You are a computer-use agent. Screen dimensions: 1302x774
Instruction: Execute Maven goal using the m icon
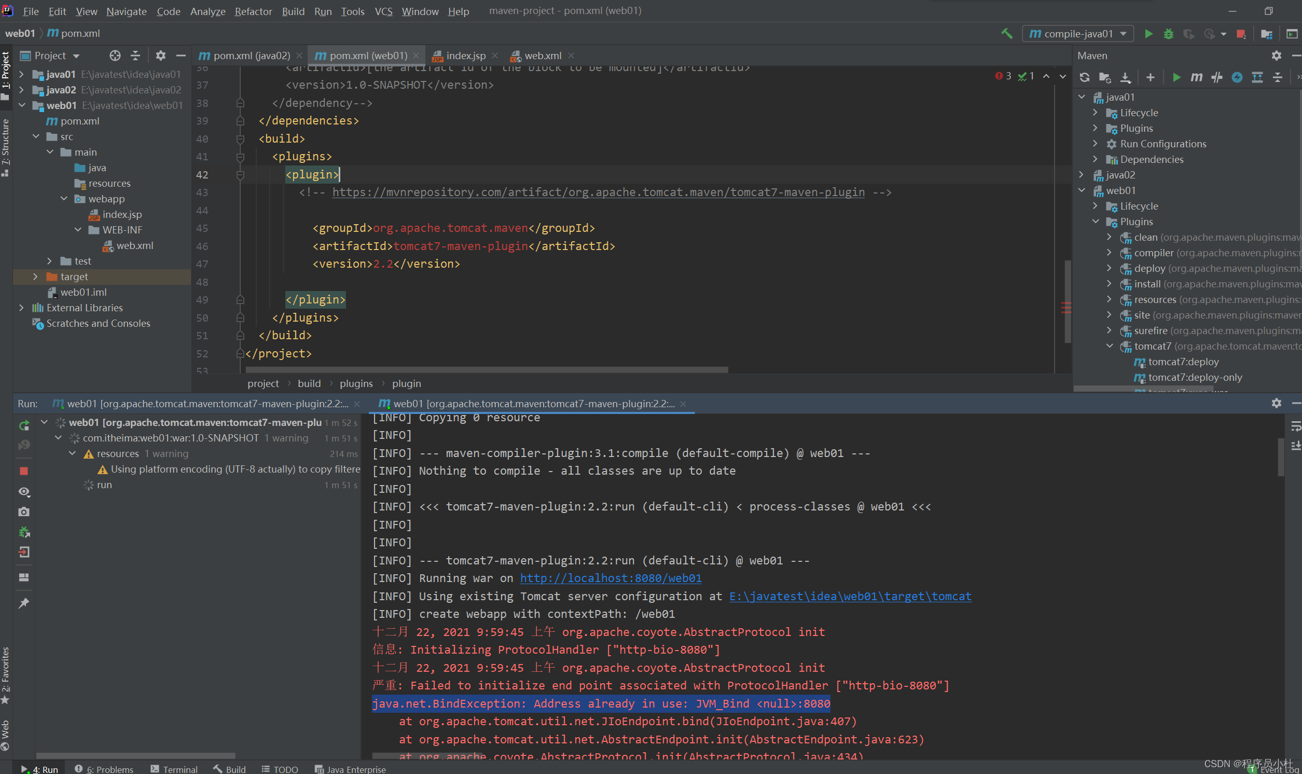tap(1197, 77)
